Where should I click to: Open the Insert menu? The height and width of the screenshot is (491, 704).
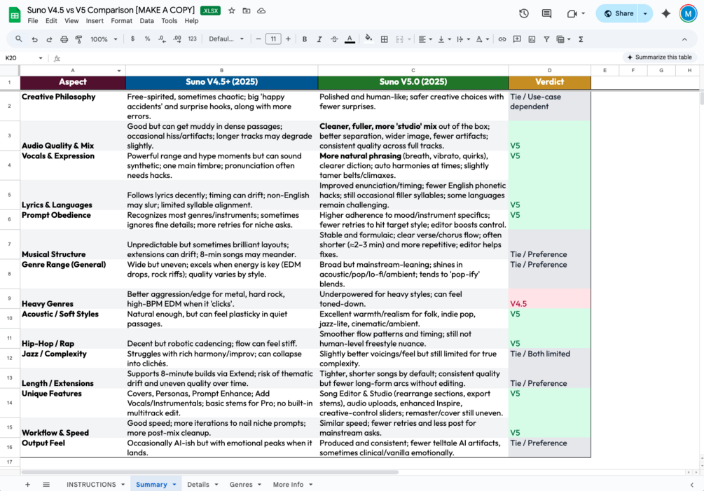95,20
